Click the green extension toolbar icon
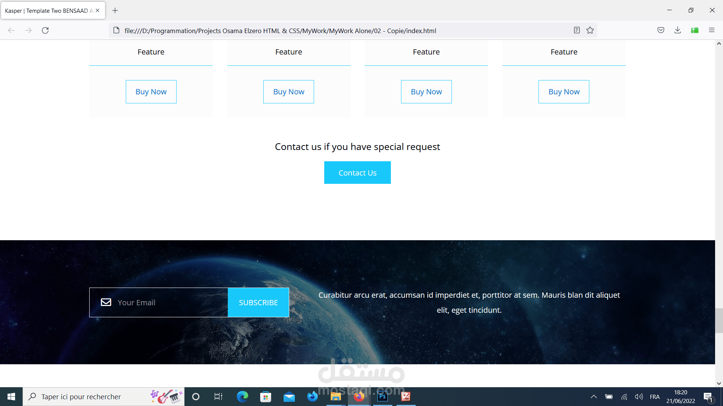This screenshot has width=723, height=406. (695, 30)
